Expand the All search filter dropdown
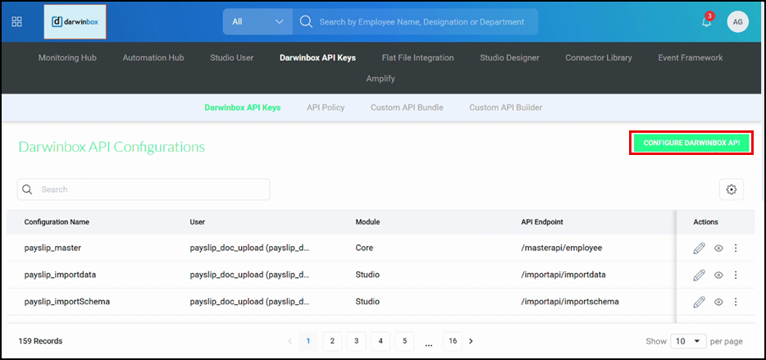 257,21
